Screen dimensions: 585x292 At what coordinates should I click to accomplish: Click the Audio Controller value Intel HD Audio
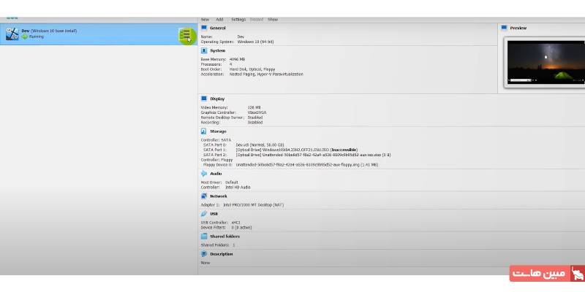point(238,188)
